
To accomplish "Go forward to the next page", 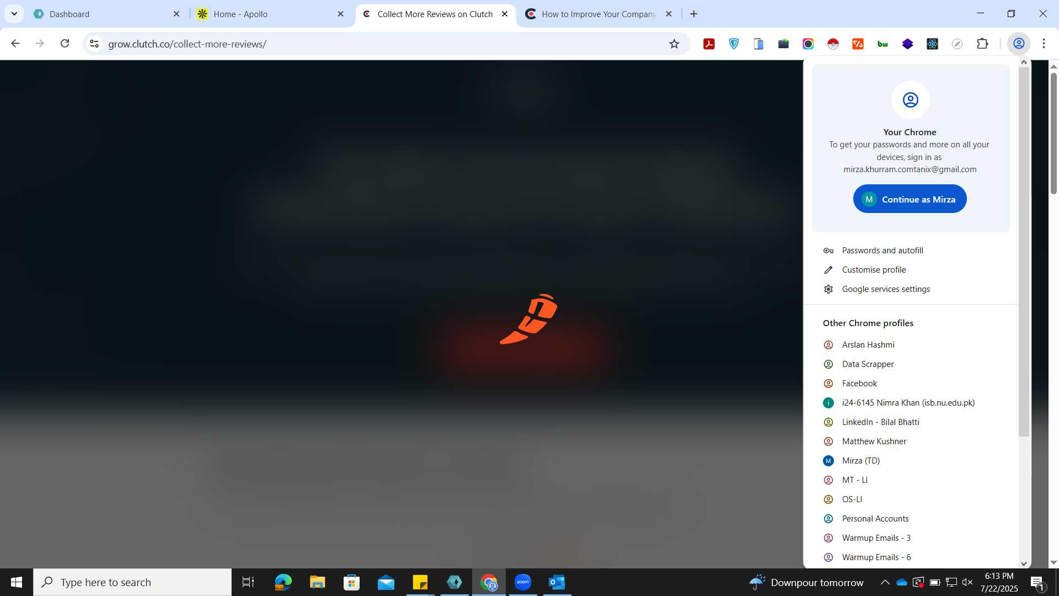I will 40,44.
